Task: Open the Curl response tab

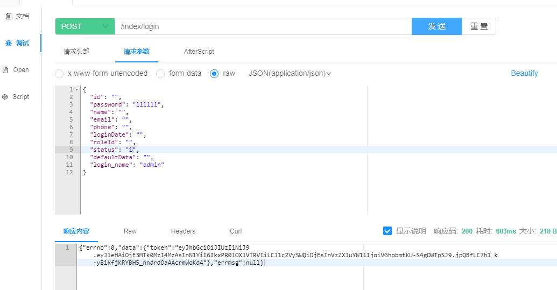Action: coord(236,231)
